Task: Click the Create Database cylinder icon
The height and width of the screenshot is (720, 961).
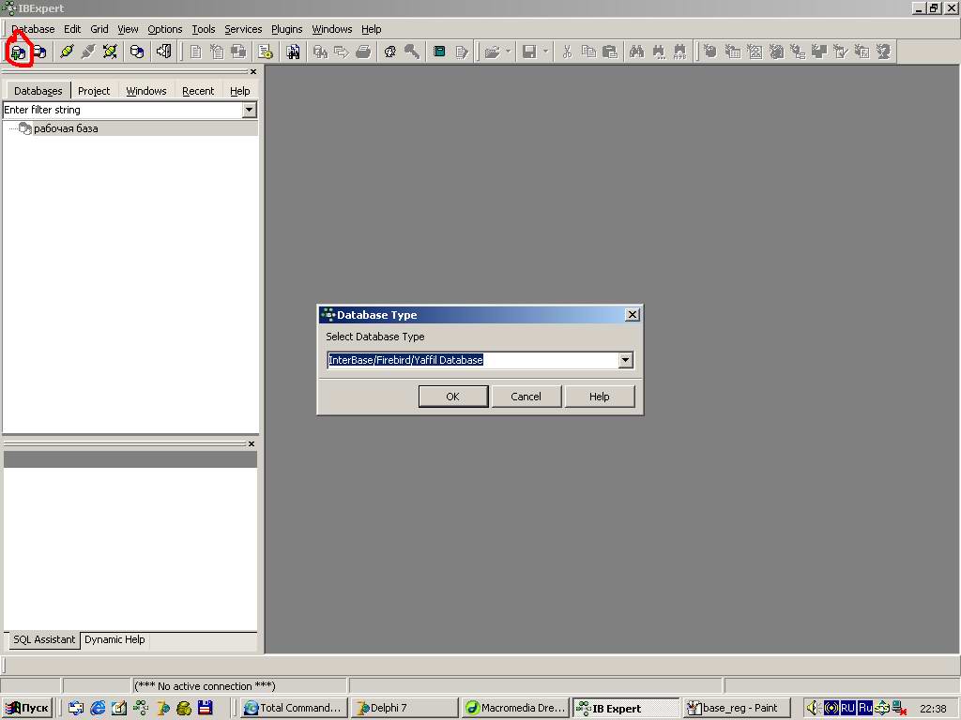Action: (137, 52)
